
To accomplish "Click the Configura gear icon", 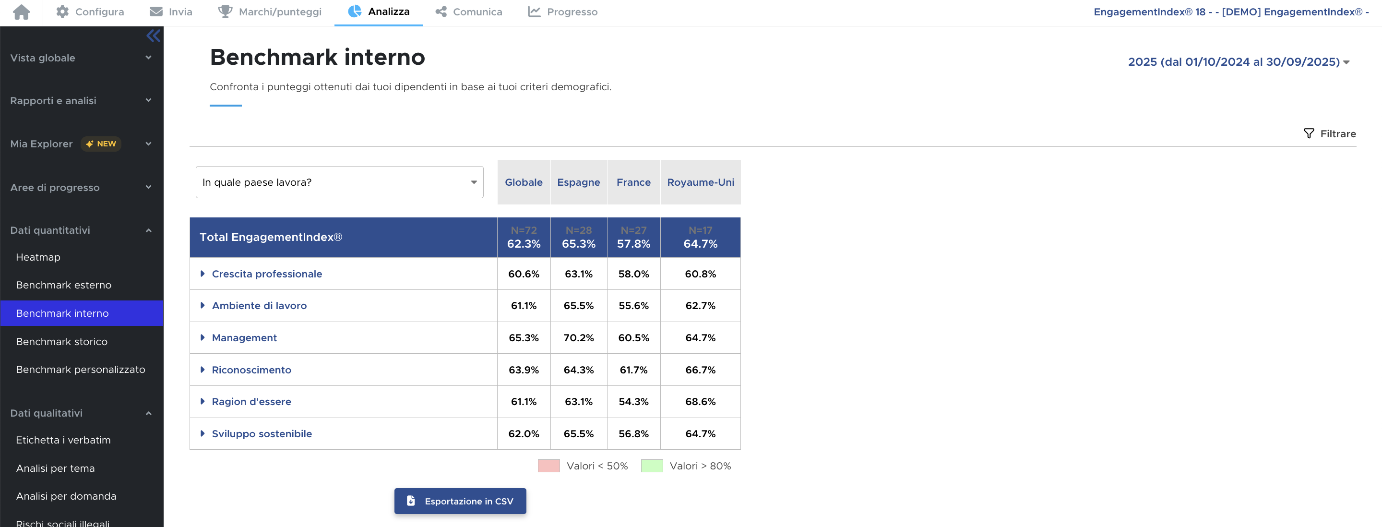I will [x=62, y=12].
